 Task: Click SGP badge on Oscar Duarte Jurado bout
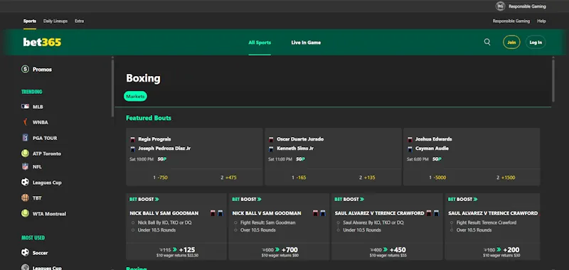[x=300, y=159]
